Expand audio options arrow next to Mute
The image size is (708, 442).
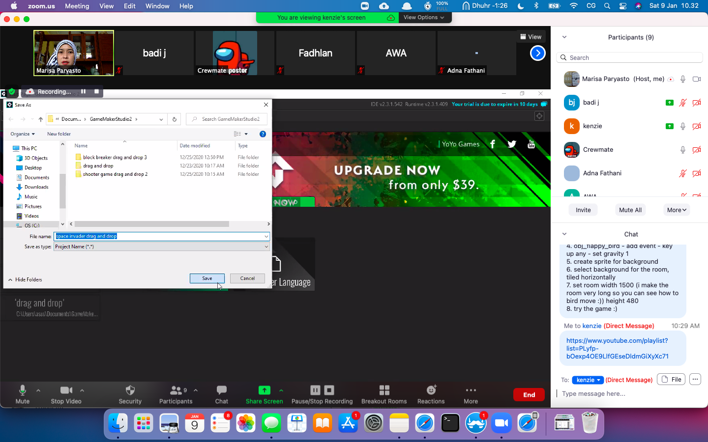point(38,390)
